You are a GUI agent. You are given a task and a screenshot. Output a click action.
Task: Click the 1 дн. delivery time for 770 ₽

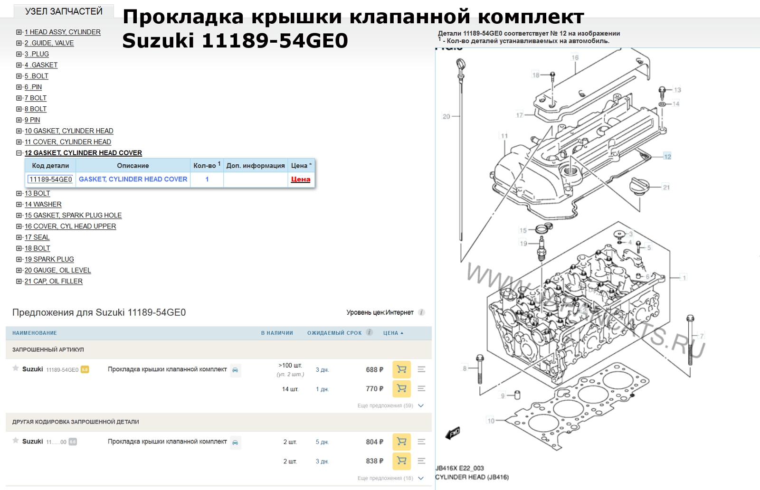(x=322, y=389)
